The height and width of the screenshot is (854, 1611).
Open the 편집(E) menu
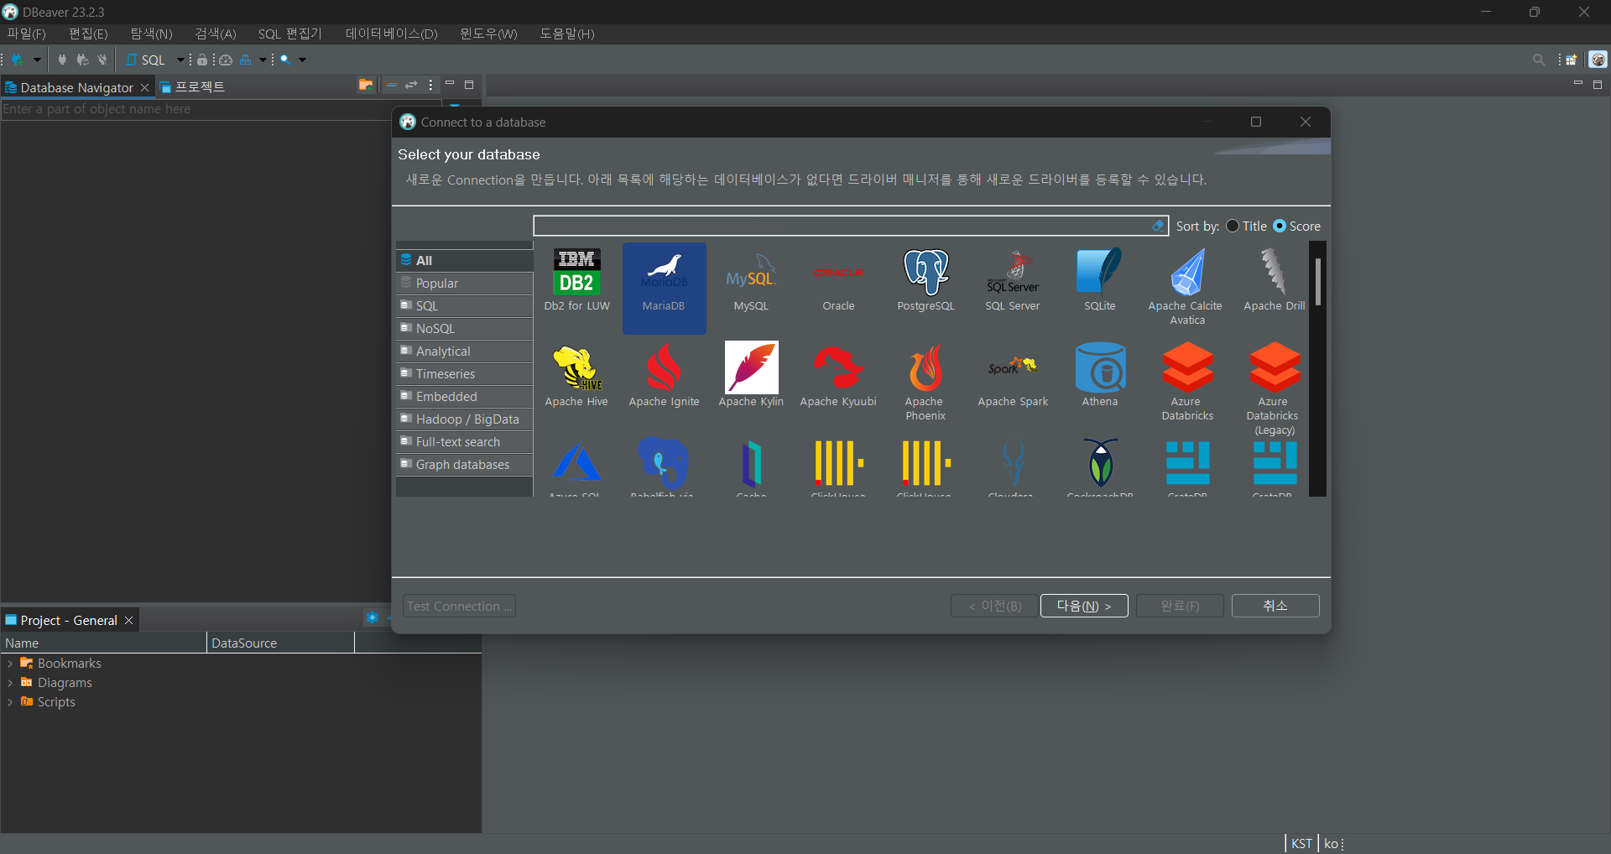[88, 34]
